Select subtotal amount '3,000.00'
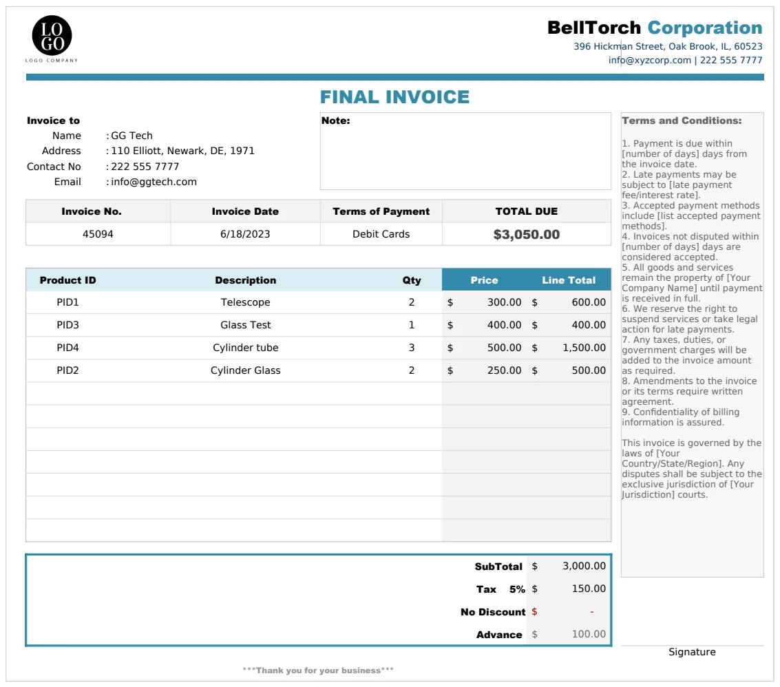This screenshot has height=687, width=780. [x=584, y=566]
